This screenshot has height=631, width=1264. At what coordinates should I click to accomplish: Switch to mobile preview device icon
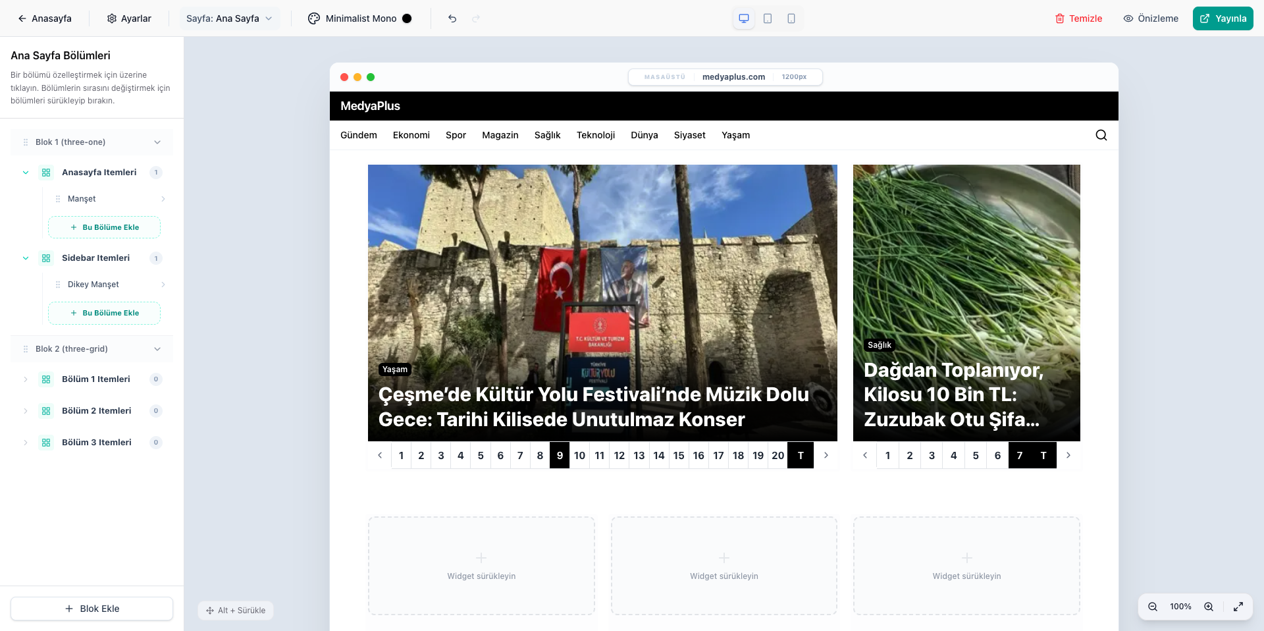tap(791, 18)
